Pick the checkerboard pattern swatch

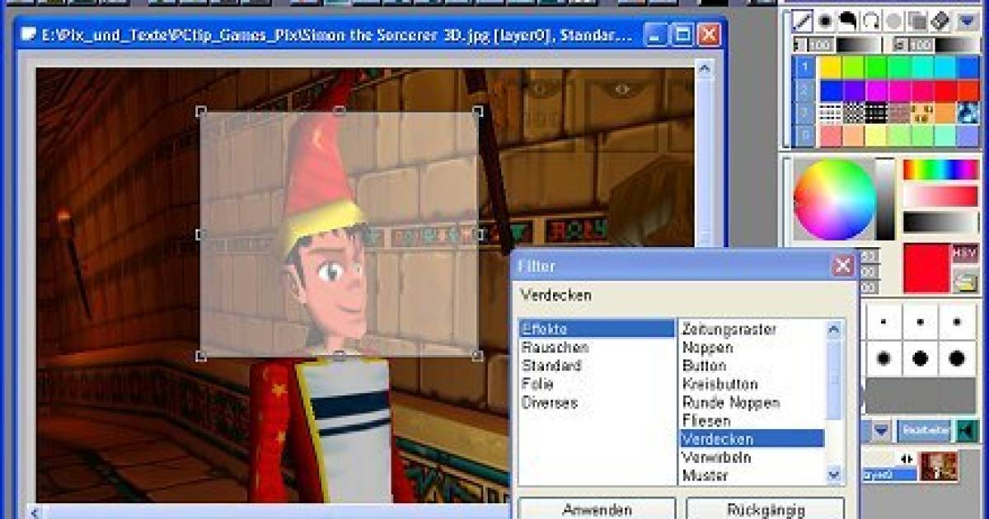coord(854,113)
